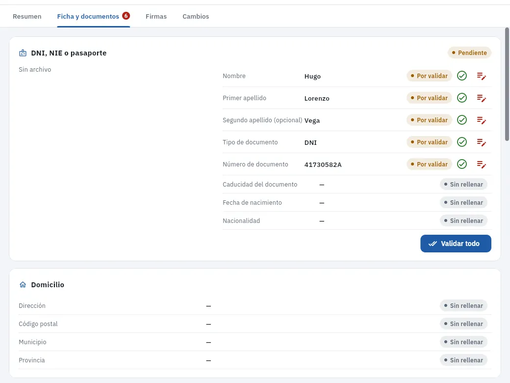Viewport: 510px width, 383px height.
Task: Click the red 6 badge on Ficha tab
Action: pos(126,16)
